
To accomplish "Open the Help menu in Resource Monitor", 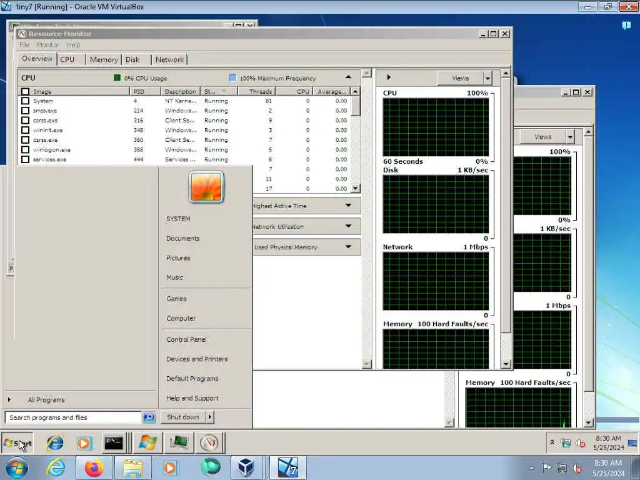I will [x=74, y=44].
